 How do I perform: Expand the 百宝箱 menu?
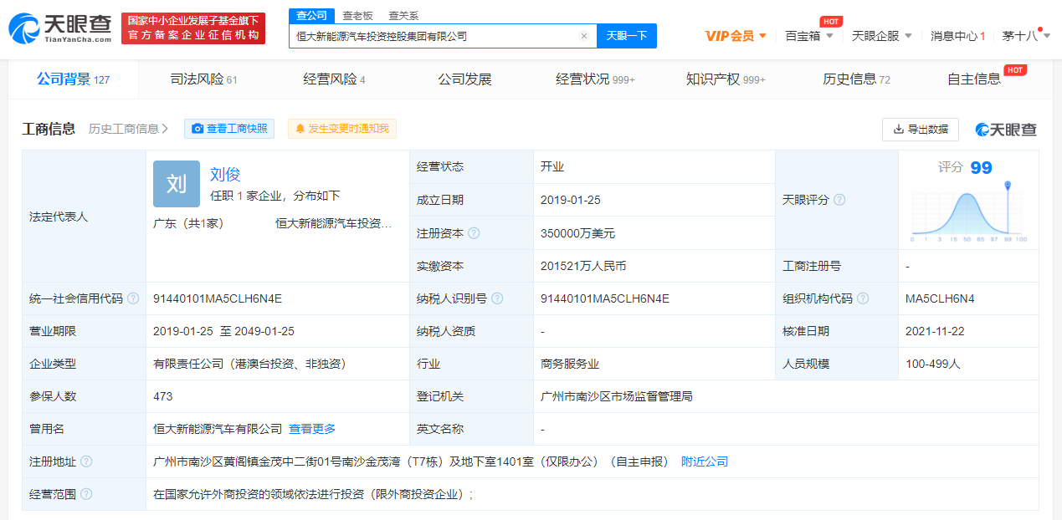click(x=809, y=36)
